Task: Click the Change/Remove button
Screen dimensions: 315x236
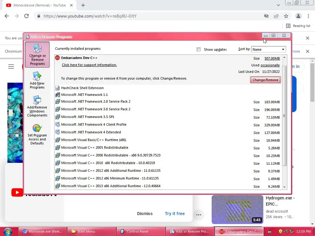Action: [265, 80]
